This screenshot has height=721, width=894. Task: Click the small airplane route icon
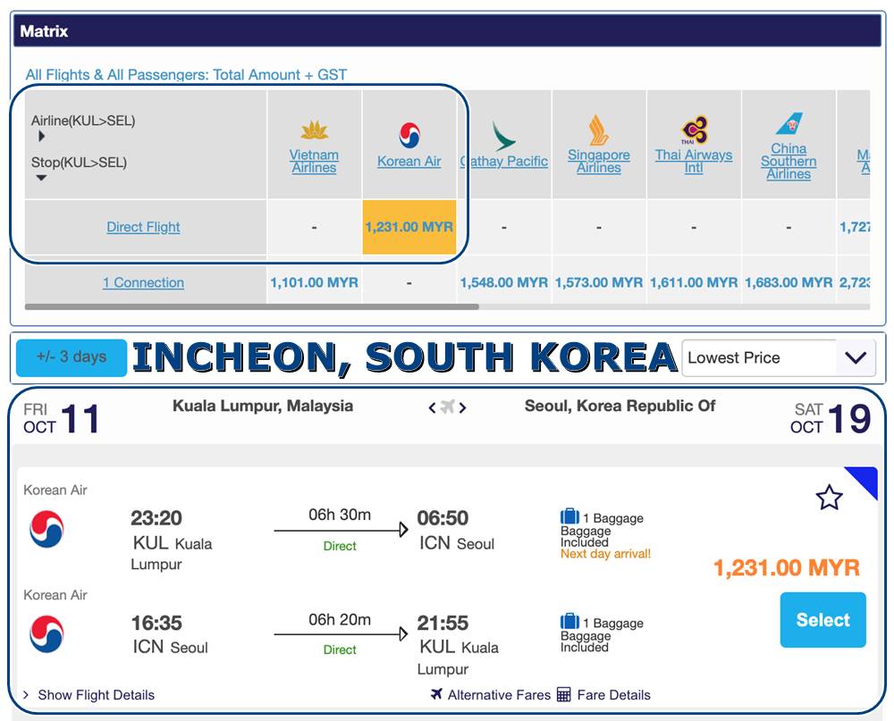(448, 407)
